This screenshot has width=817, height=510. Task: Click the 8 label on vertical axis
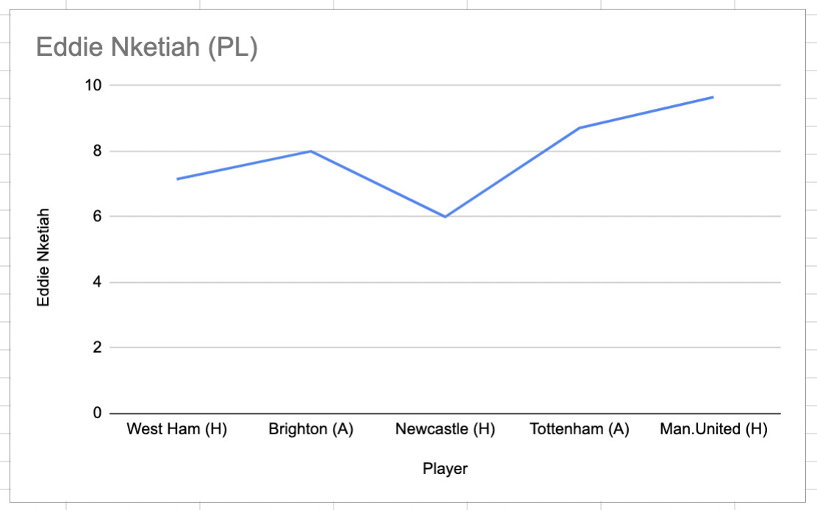[x=96, y=151]
